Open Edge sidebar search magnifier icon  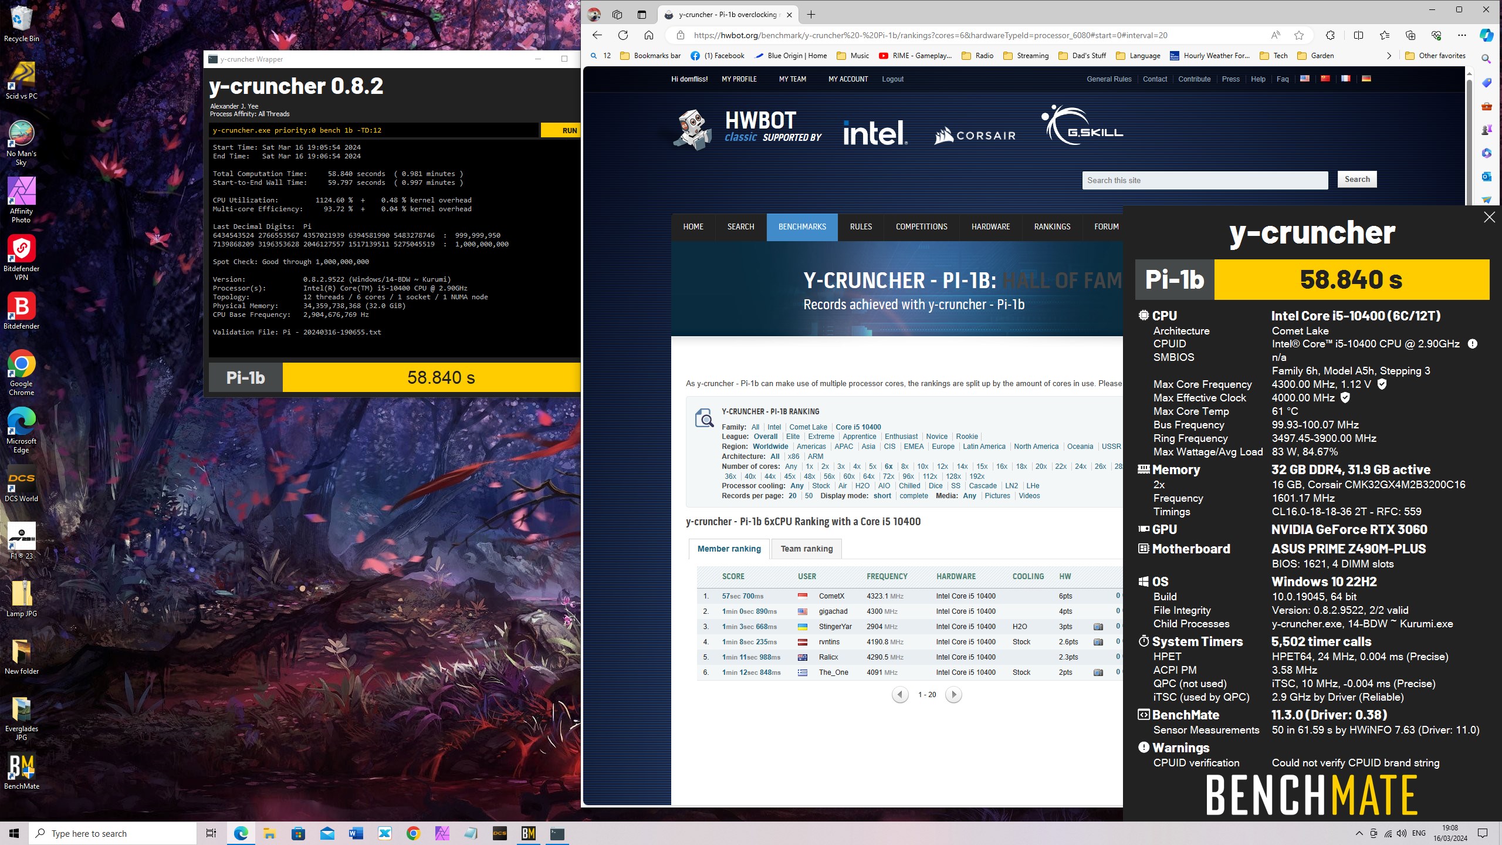[x=1486, y=59]
